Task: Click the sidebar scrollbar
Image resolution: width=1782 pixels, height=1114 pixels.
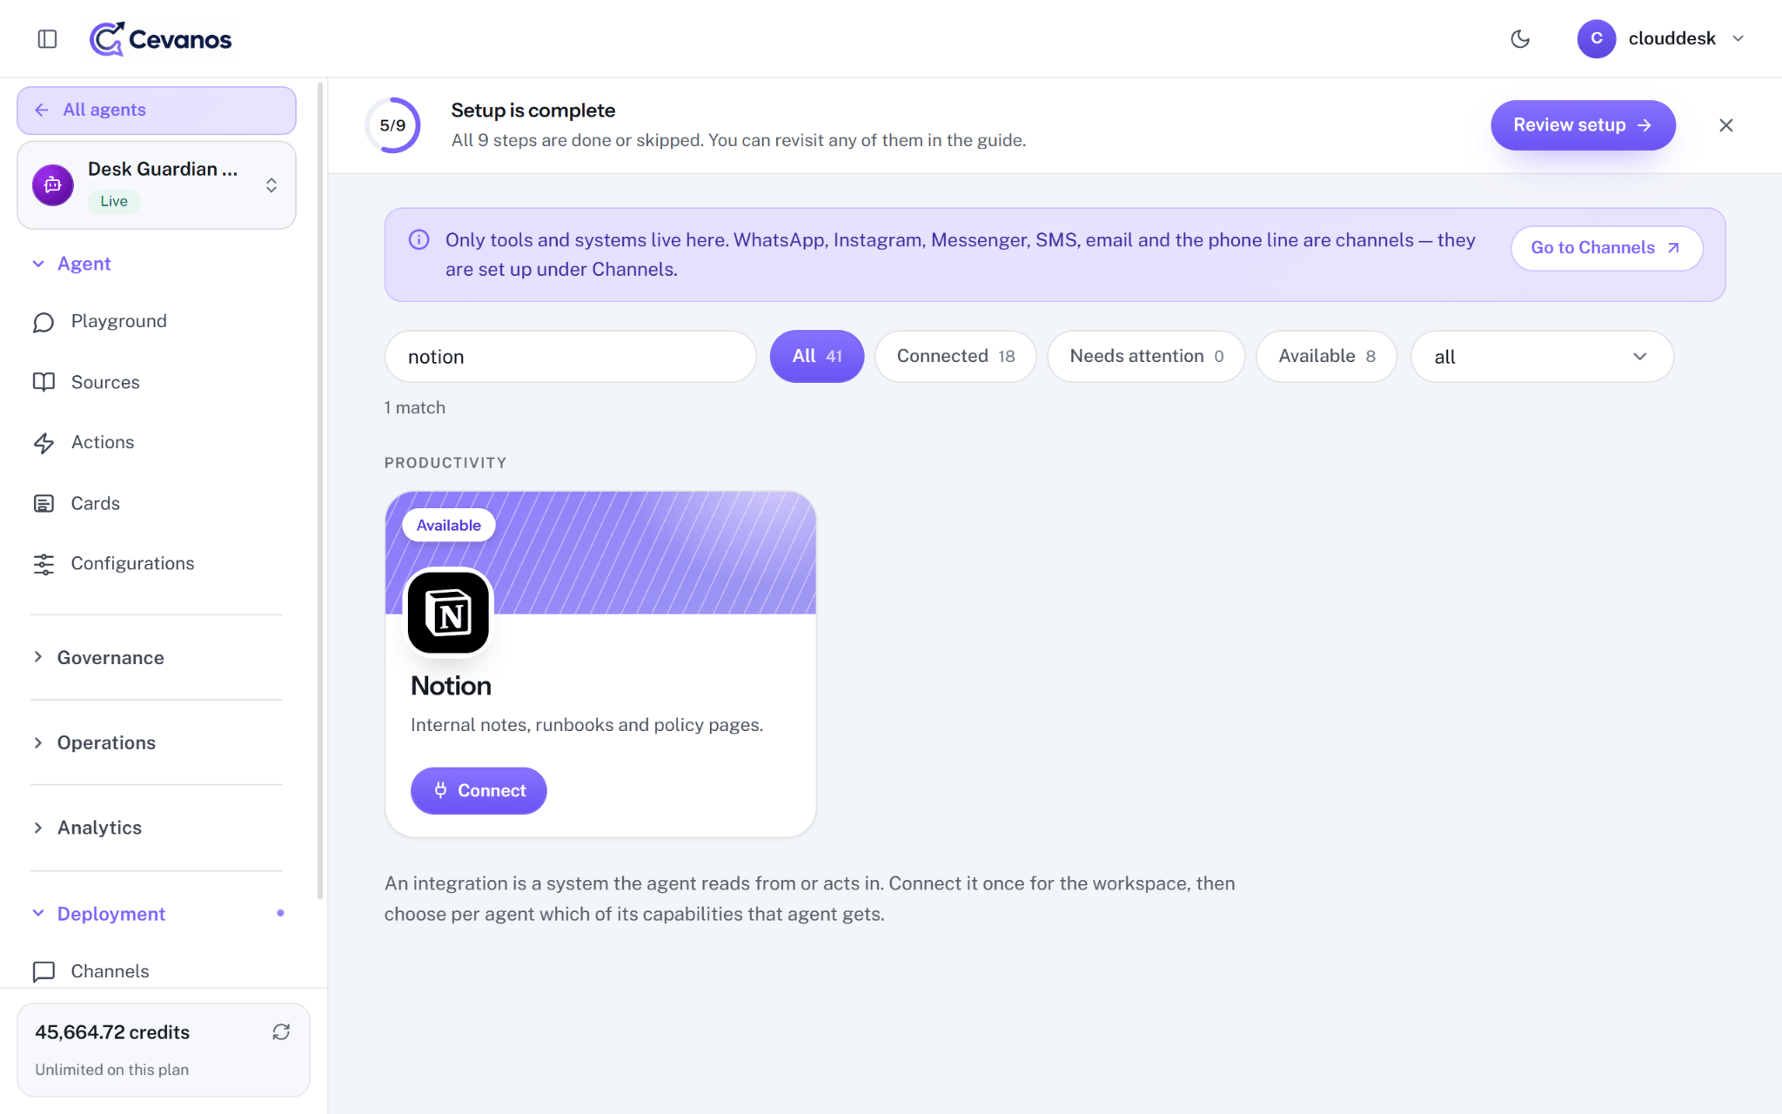Action: click(x=320, y=492)
